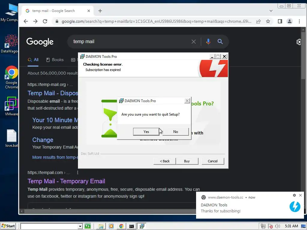The image size is (307, 230).
Task: Confirm quitting Setup with Yes
Action: coord(146,132)
